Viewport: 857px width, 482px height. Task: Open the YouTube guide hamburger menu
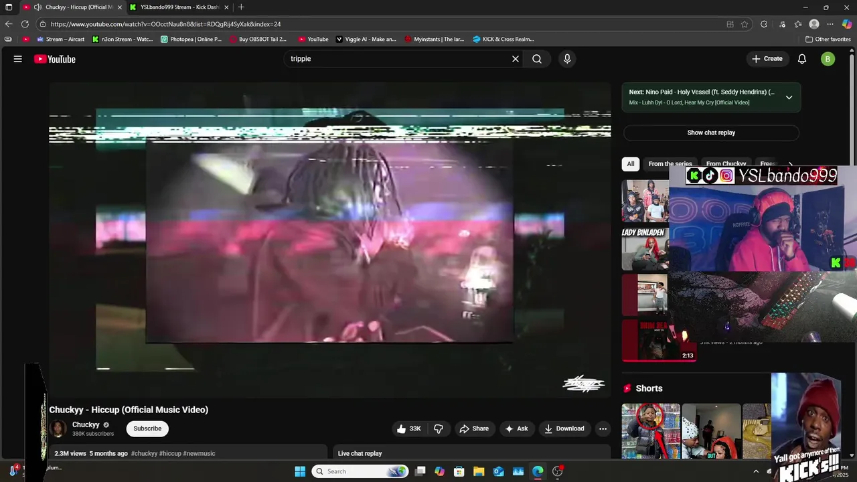point(18,59)
